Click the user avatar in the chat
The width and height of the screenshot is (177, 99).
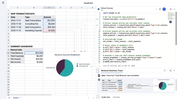click(x=99, y=75)
